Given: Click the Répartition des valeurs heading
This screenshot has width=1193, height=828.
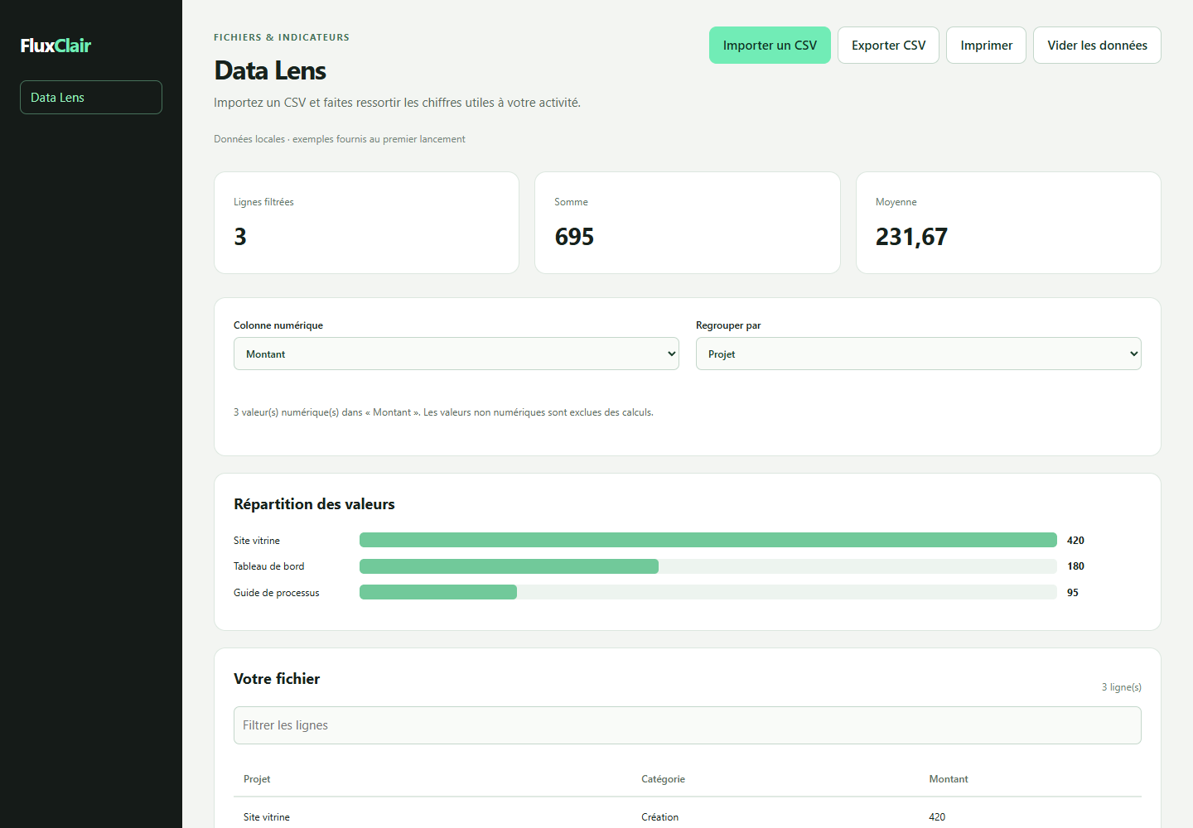Looking at the screenshot, I should click(314, 504).
